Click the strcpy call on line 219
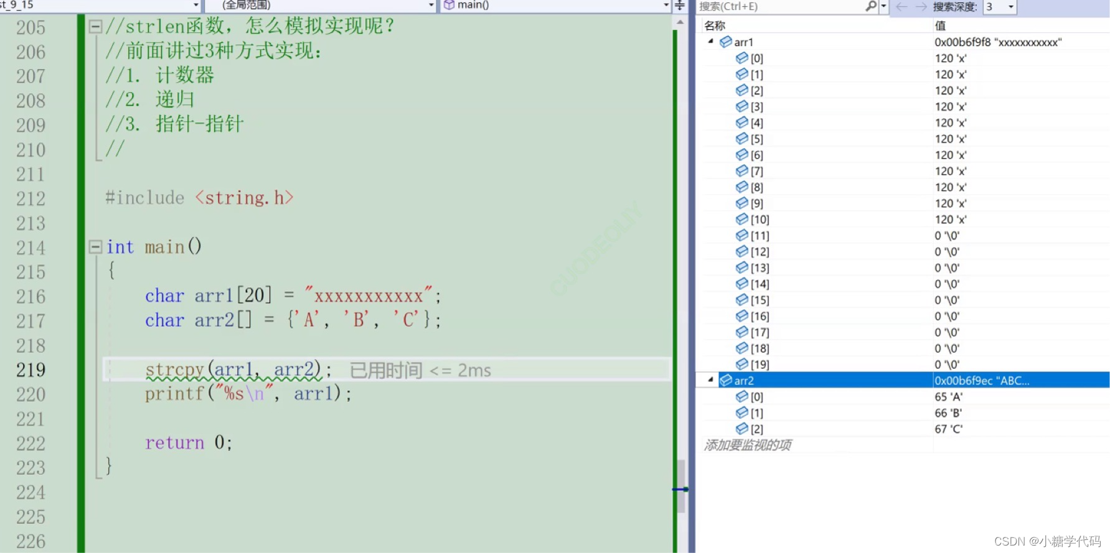 tap(238, 369)
